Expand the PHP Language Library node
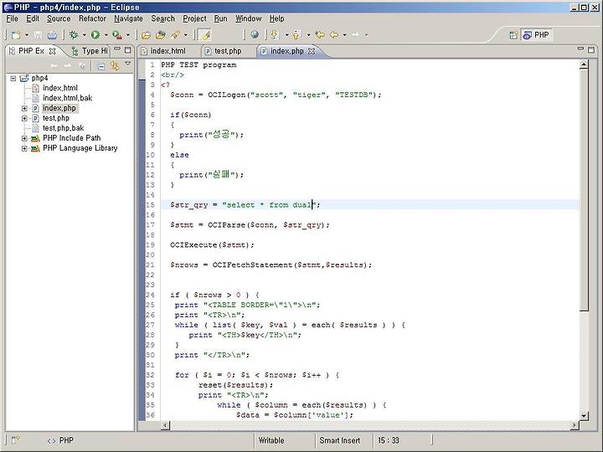This screenshot has width=603, height=452. click(24, 148)
